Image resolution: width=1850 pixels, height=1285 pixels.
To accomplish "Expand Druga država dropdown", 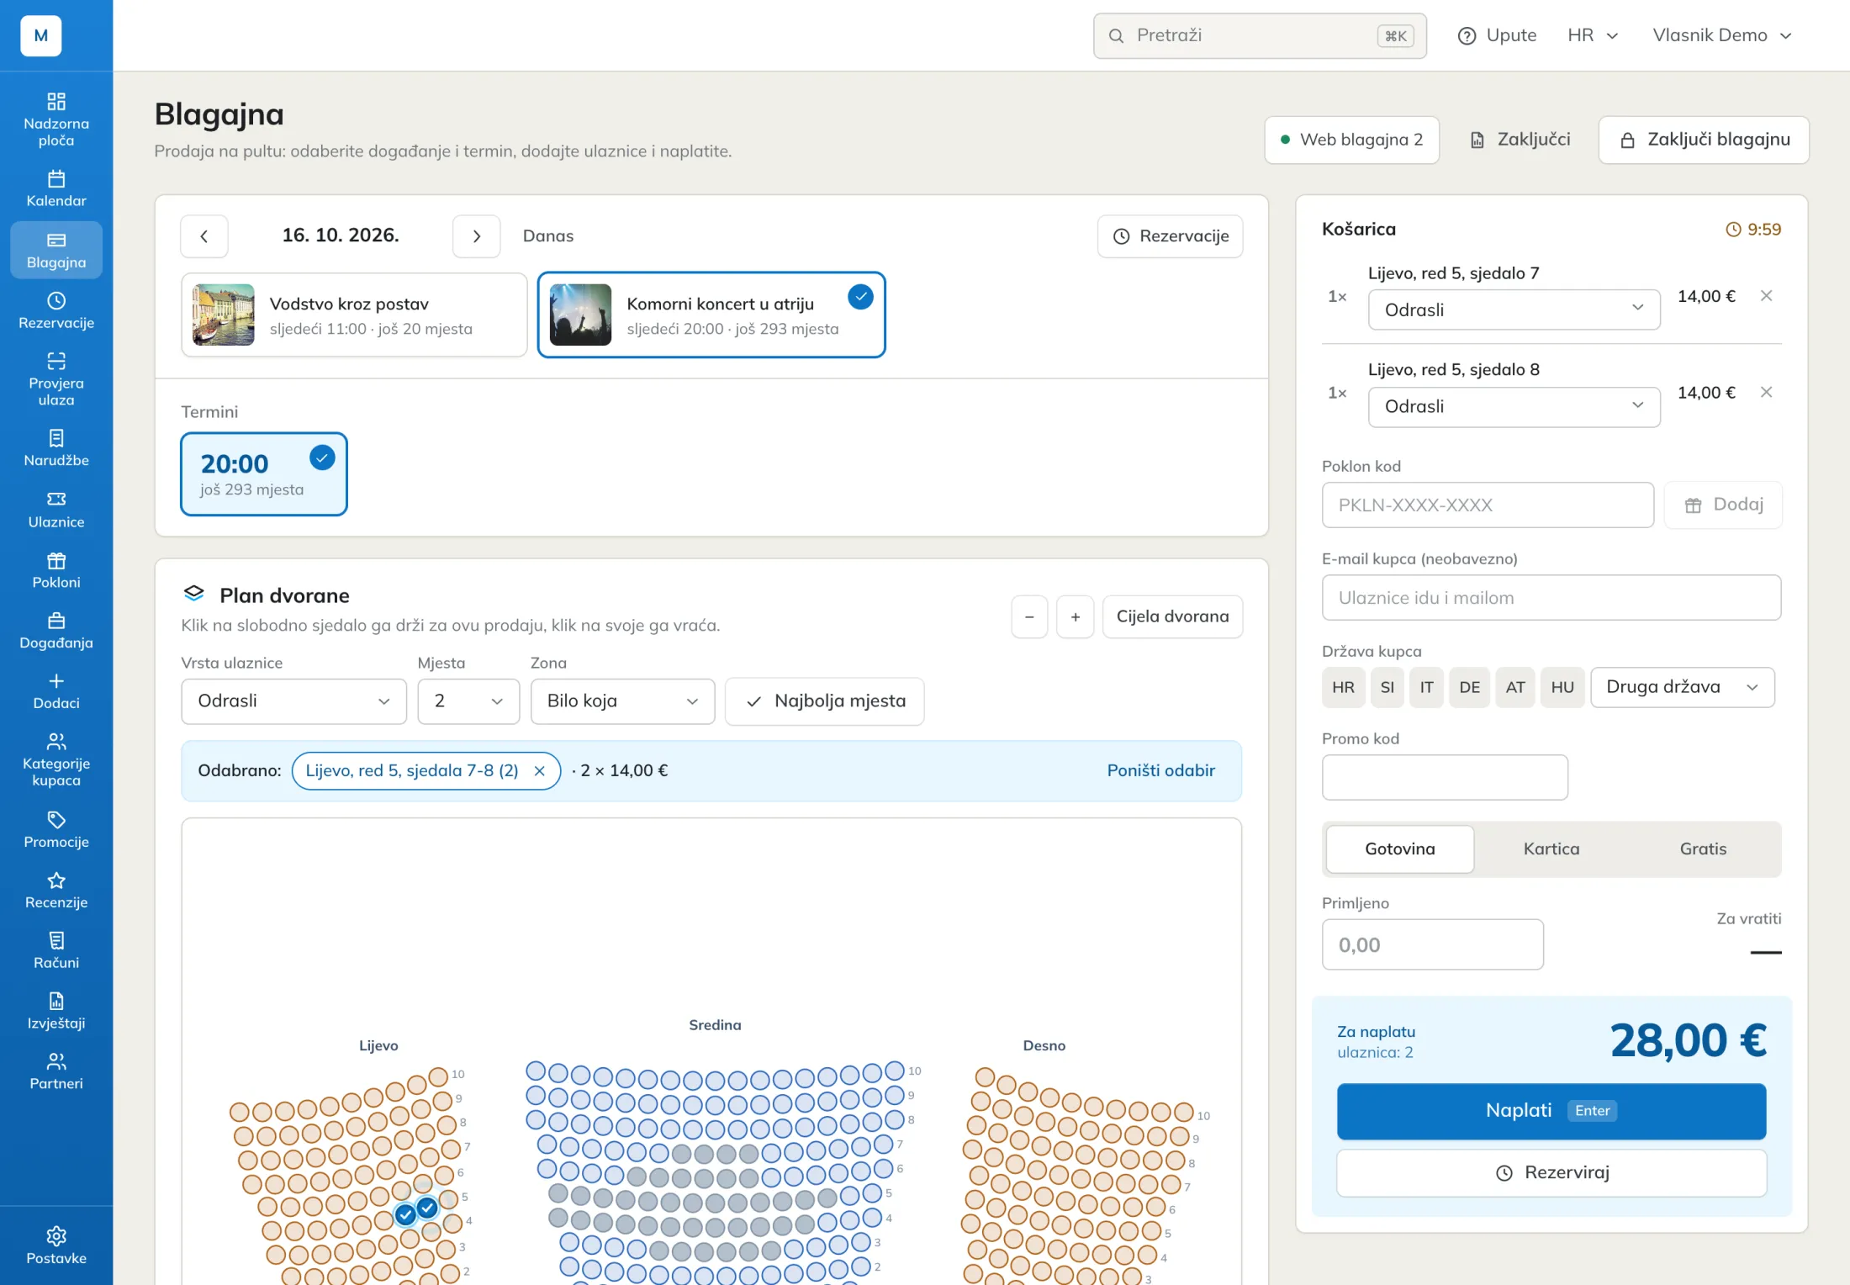I will 1683,687.
